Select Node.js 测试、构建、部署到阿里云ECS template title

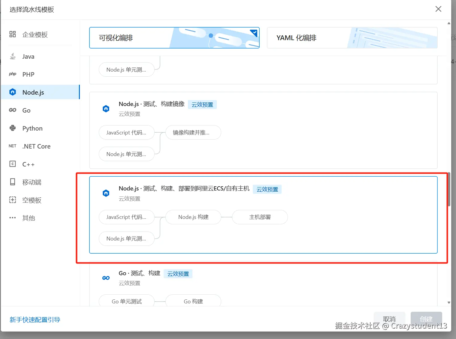[x=184, y=188]
